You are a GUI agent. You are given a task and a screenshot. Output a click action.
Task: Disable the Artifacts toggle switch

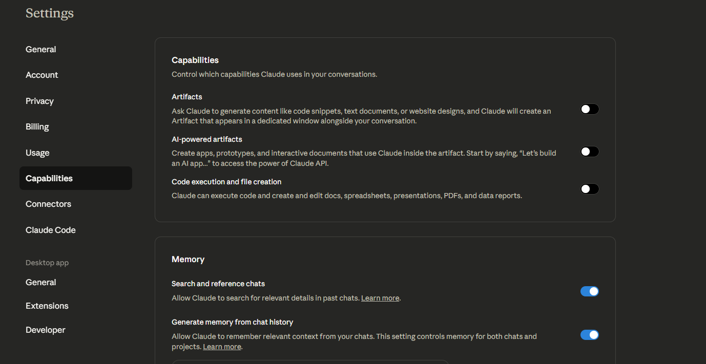click(x=589, y=109)
